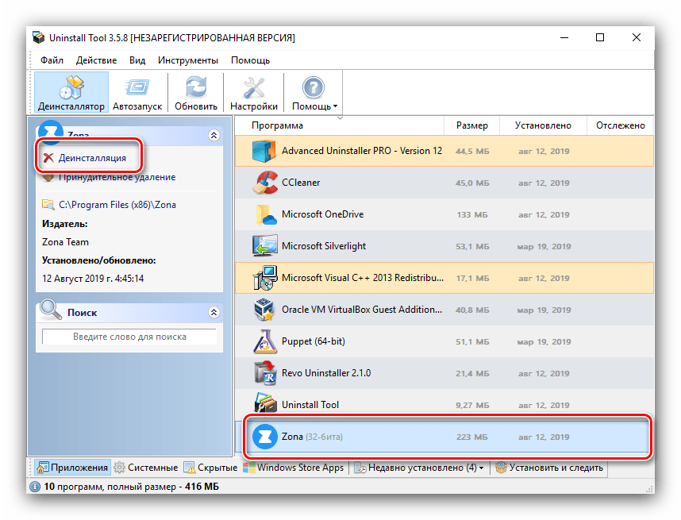Image resolution: width=681 pixels, height=520 pixels.
Task: Click the Advanced Uninstaller PRO - Version 12 name
Action: (x=362, y=151)
